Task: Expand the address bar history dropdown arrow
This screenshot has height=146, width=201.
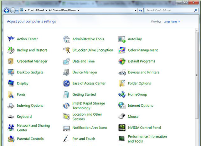Action: (136, 11)
